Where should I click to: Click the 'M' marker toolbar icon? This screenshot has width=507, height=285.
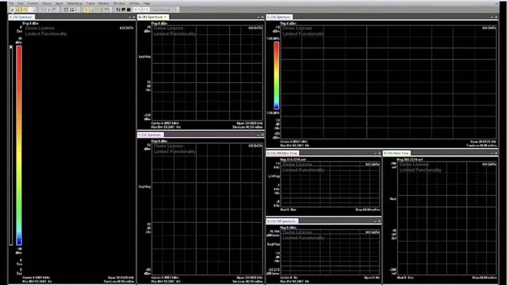[106, 9]
